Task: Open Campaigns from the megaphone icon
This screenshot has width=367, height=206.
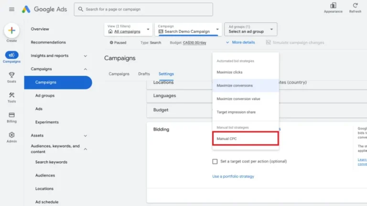Action: 11,55
